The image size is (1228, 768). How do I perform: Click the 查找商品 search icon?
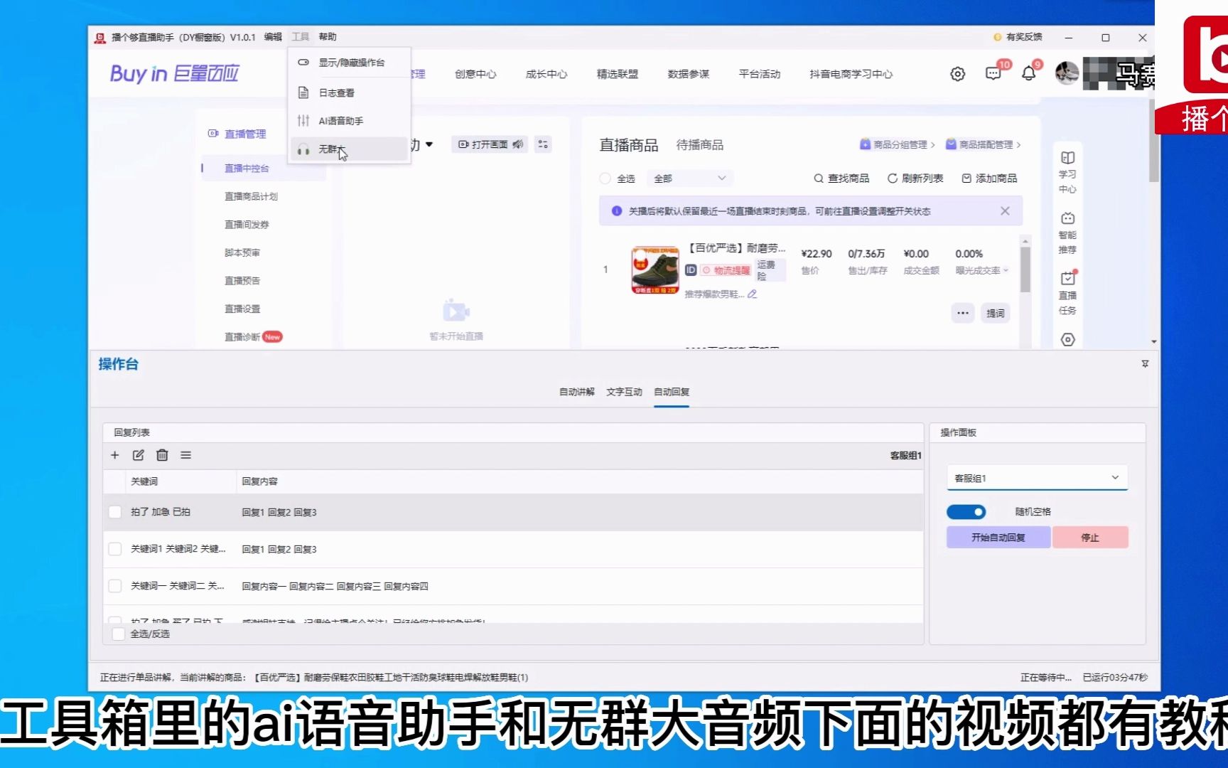point(819,178)
